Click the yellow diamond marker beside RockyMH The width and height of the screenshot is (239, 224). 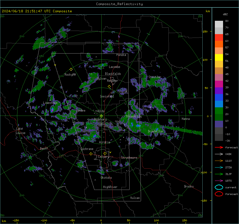coord(71,70)
